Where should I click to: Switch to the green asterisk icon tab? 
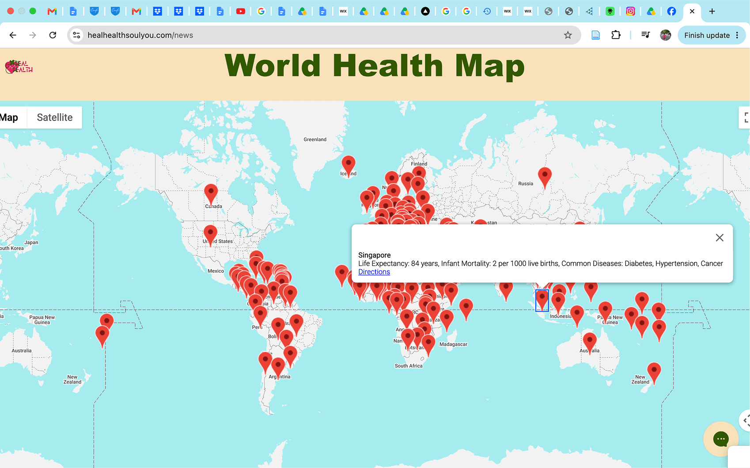point(610,11)
